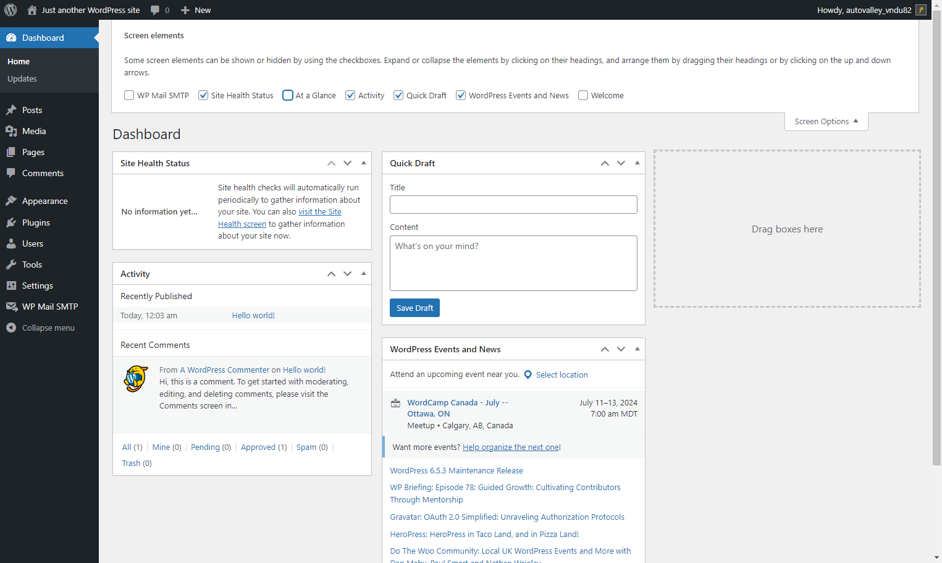This screenshot has width=942, height=563.
Task: Click the Settings sliders icon
Action: 11,286
